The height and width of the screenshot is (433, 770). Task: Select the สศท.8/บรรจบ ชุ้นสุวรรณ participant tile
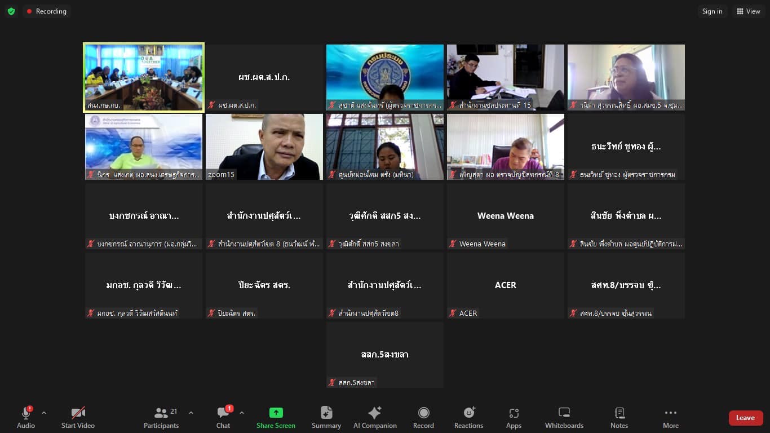[x=626, y=285]
